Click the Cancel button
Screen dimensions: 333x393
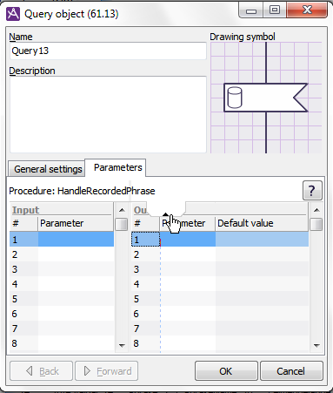pyautogui.click(x=291, y=371)
